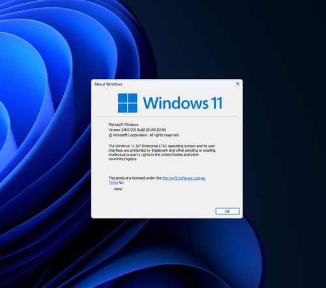Click the licensed user name 'vlone'
Image resolution: width=326 pixels, height=288 pixels.
(x=118, y=189)
